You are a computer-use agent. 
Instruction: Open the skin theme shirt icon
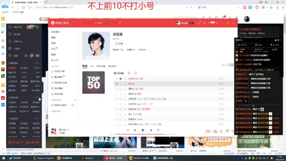tap(199, 23)
